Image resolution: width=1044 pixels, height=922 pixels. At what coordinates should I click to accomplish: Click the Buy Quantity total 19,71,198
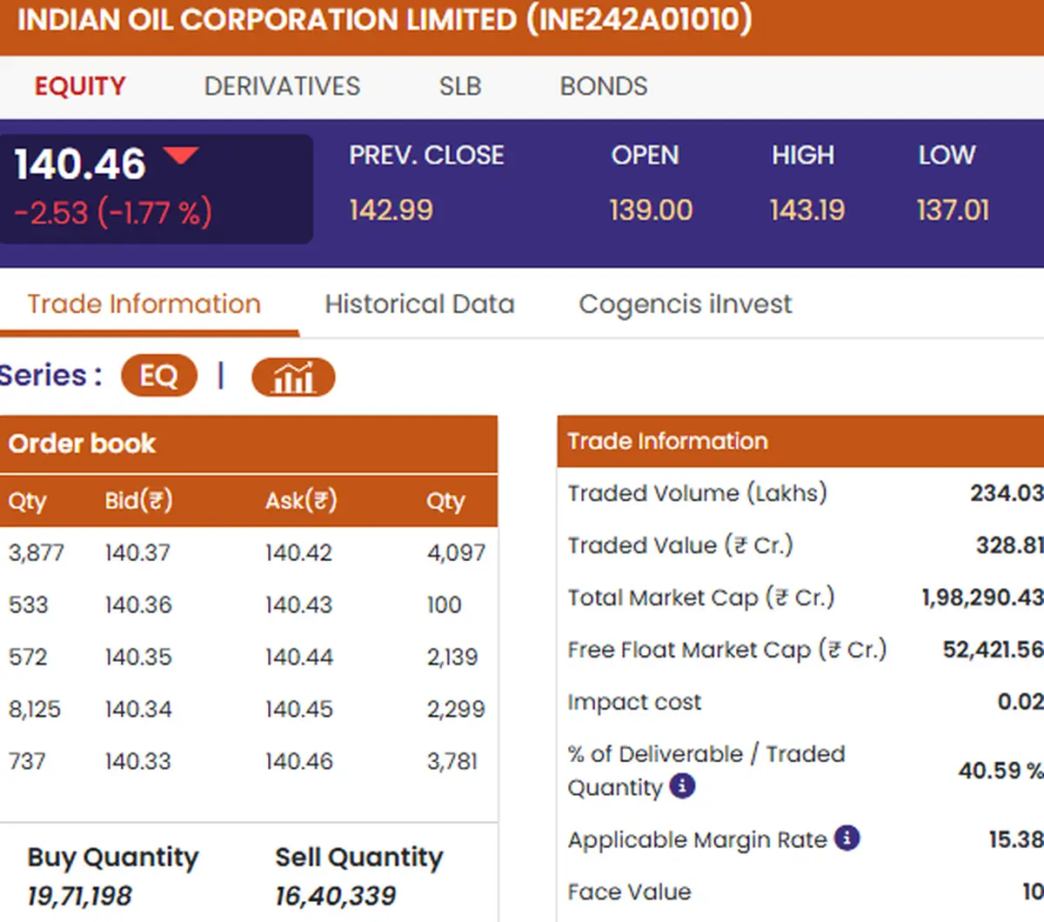pos(79,895)
